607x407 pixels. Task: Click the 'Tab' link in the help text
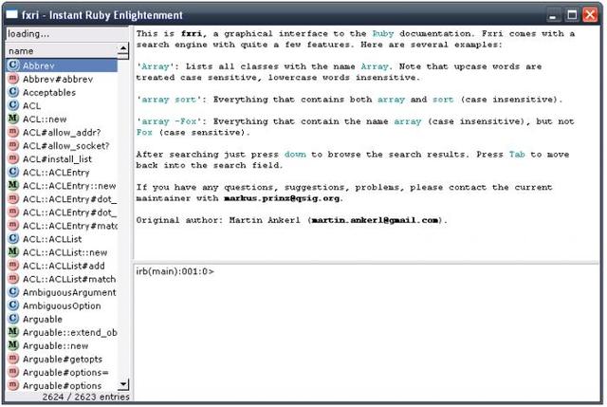(x=517, y=154)
